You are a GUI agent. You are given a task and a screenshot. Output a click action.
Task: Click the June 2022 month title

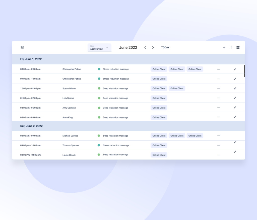128,47
